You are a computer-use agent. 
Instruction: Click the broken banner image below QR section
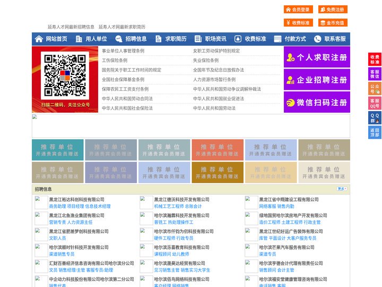tap(191, 126)
